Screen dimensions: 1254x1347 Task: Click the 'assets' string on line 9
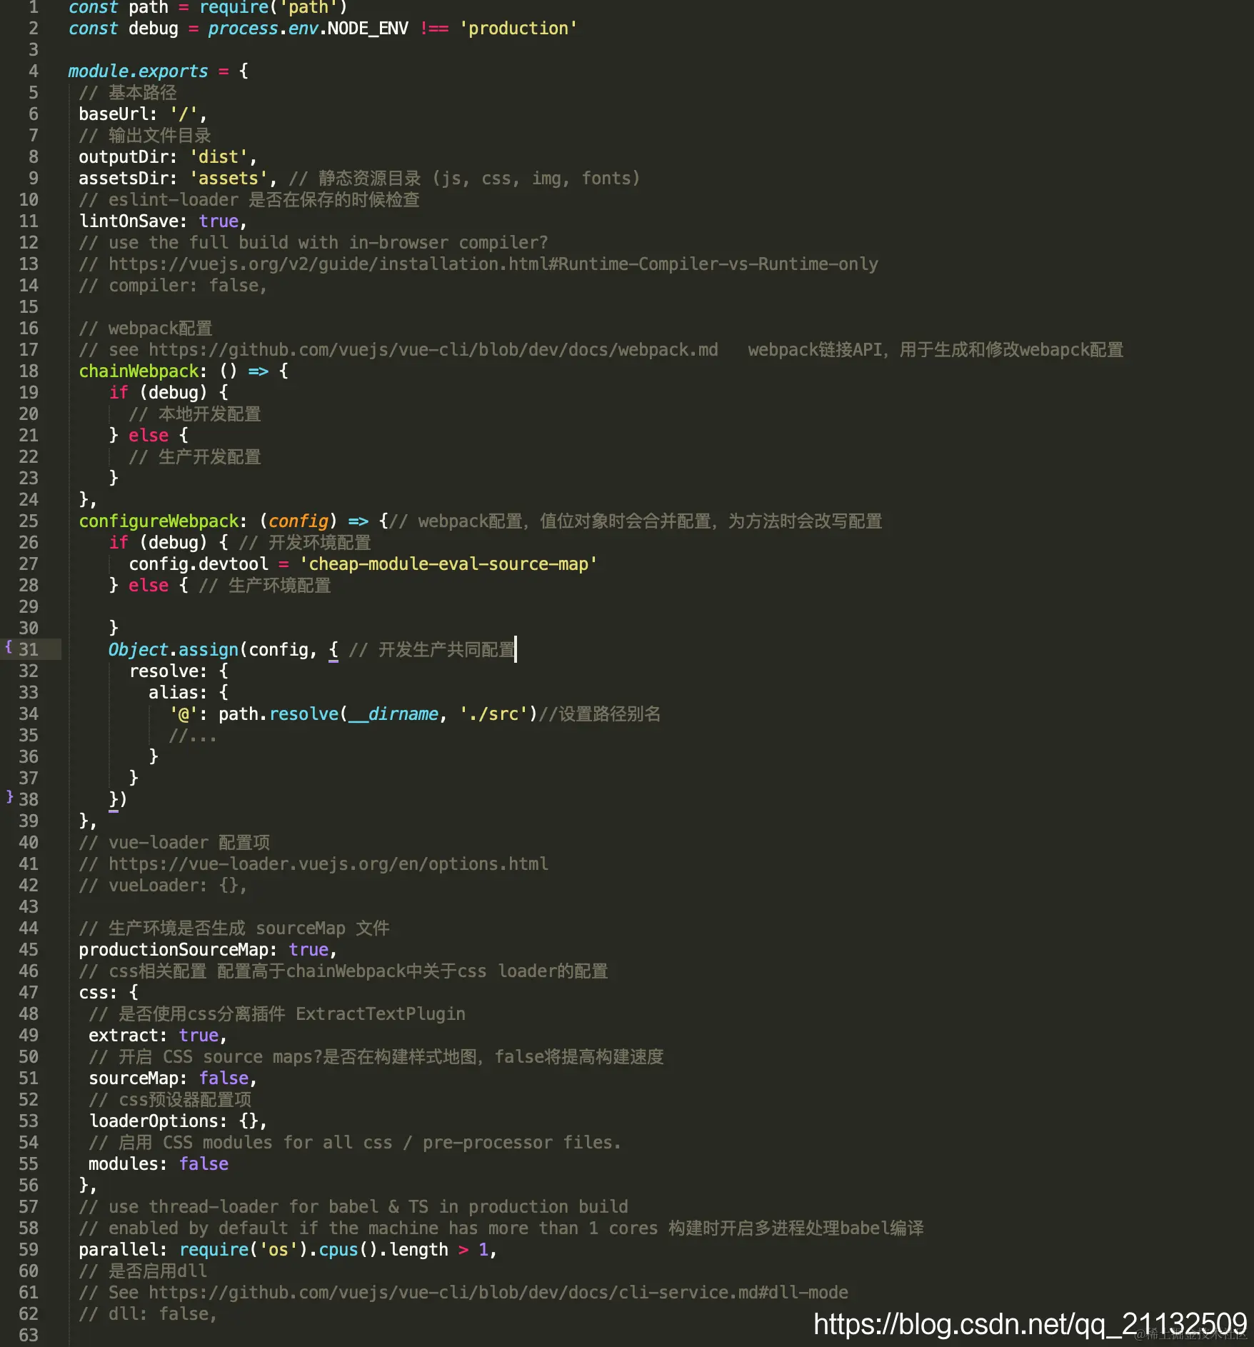click(229, 178)
